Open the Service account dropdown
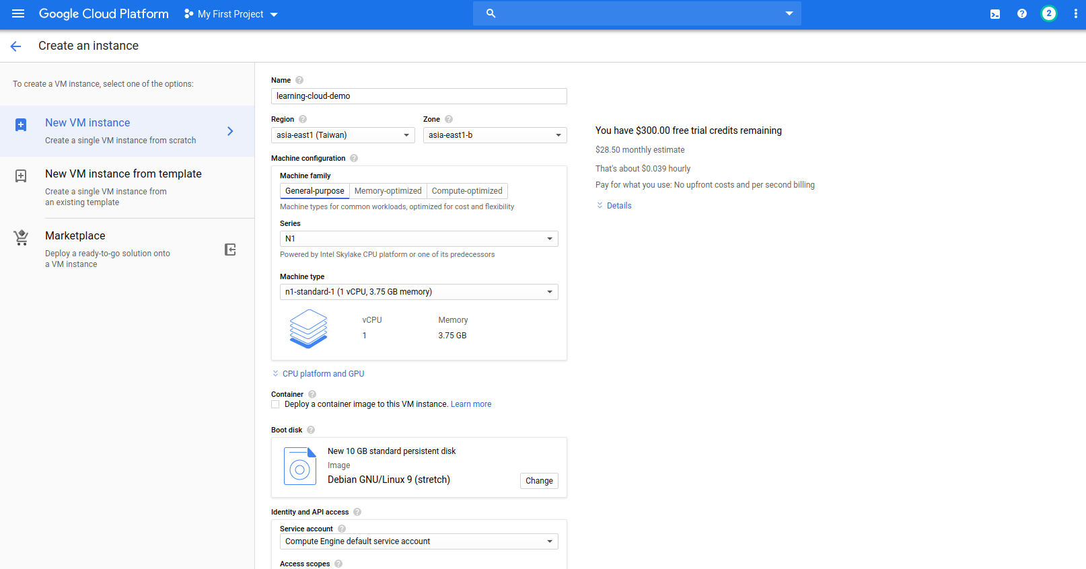 419,541
